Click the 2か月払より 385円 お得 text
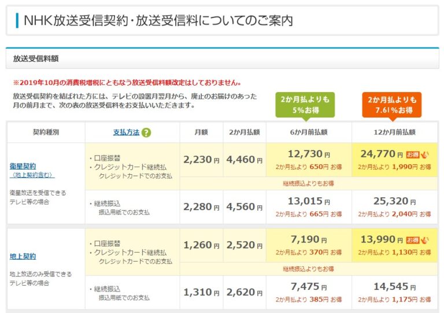444x313 pixels. [x=309, y=299]
